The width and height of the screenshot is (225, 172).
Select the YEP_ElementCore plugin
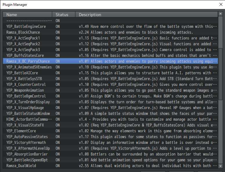click(110, 131)
